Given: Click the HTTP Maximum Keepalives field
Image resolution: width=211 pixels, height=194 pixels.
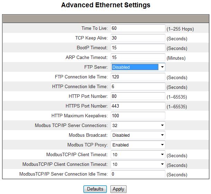Looking at the screenshot, I should tap(138, 116).
